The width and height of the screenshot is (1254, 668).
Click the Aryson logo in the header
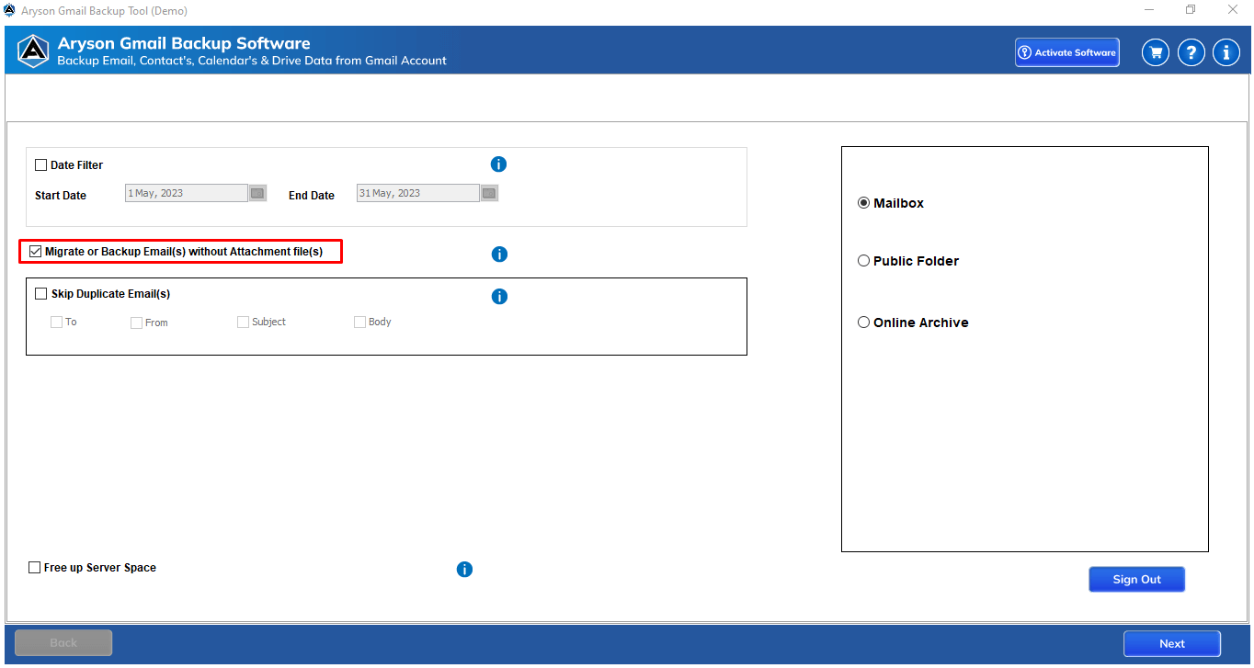coord(33,51)
